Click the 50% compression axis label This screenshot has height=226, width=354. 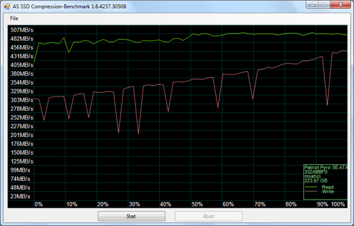pyautogui.click(x=197, y=204)
